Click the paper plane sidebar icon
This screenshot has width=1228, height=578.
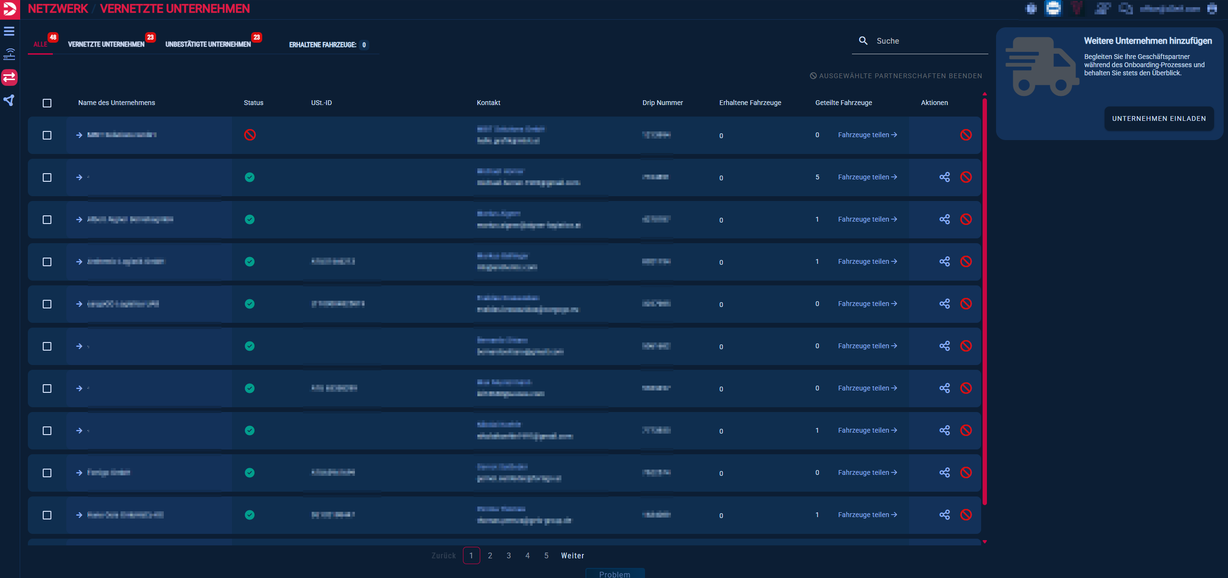click(x=9, y=100)
